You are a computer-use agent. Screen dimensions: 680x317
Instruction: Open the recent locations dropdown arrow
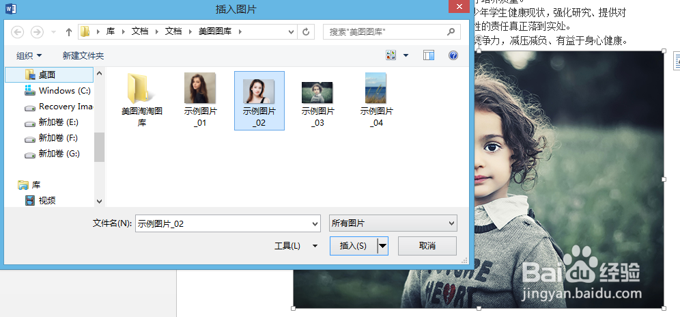pyautogui.click(x=53, y=31)
